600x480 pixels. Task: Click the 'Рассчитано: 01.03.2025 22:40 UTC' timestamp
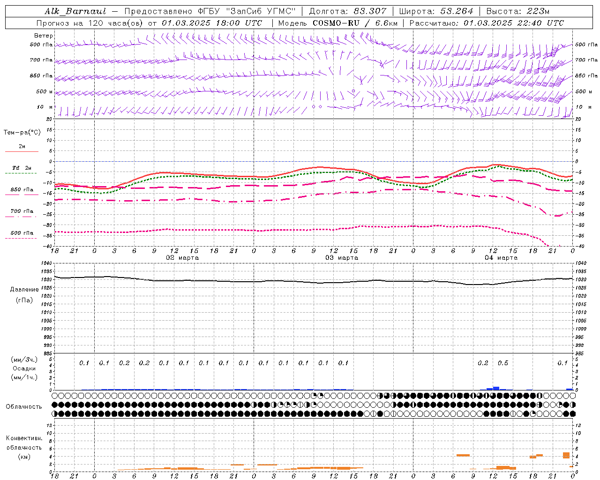(487, 23)
